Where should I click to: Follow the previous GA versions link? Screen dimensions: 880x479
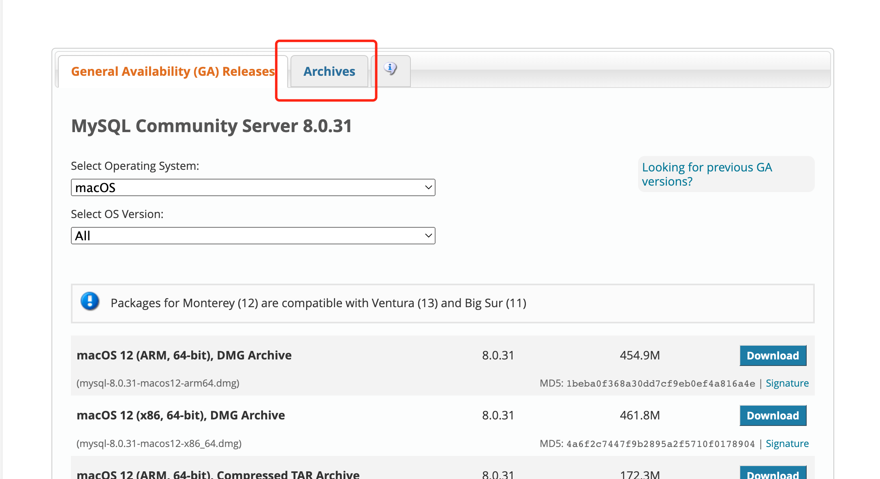707,174
